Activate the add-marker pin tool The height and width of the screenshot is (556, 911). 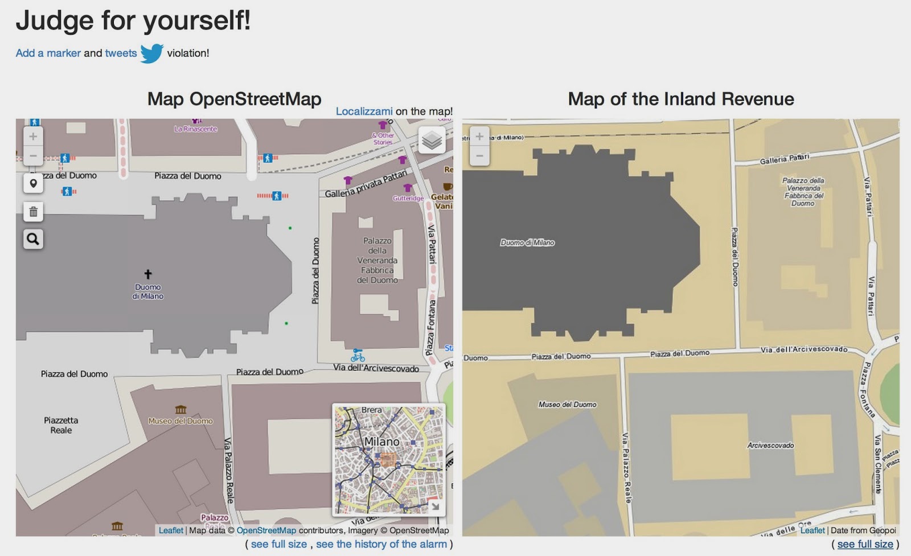tap(33, 183)
